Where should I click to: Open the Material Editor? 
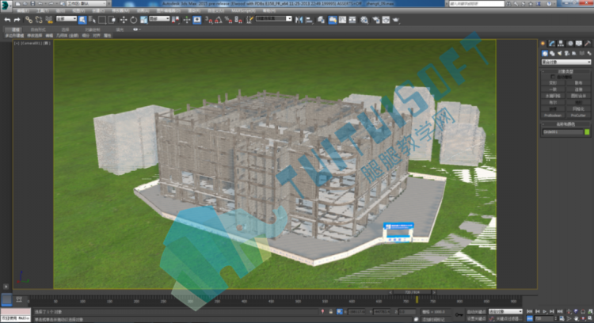click(364, 20)
